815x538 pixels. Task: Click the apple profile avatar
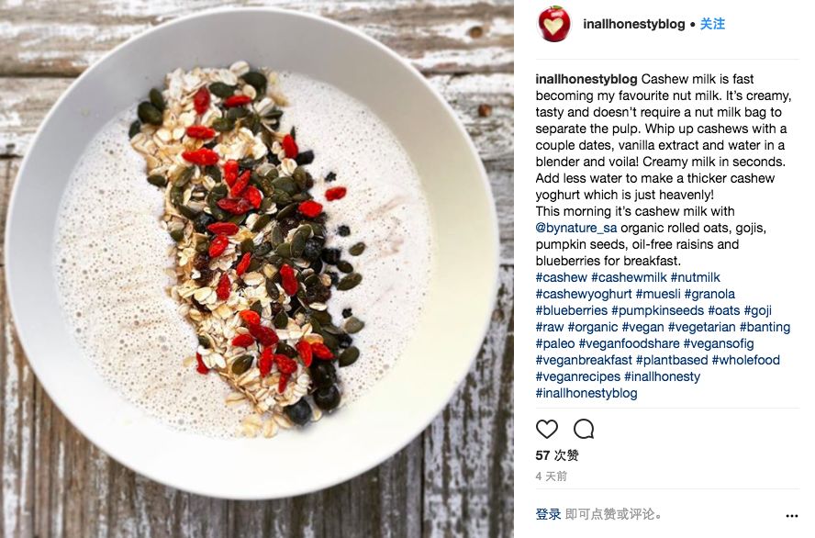coord(553,23)
